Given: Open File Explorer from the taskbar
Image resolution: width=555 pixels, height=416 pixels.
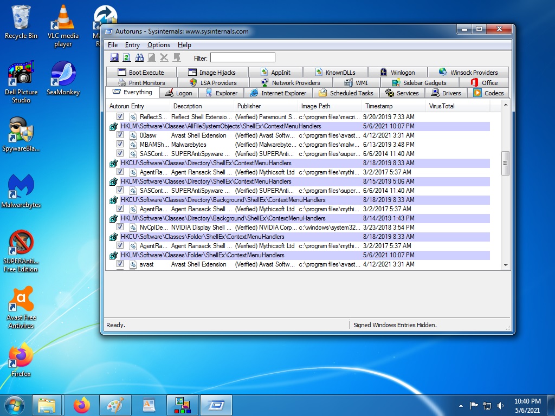Looking at the screenshot, I should [x=47, y=405].
